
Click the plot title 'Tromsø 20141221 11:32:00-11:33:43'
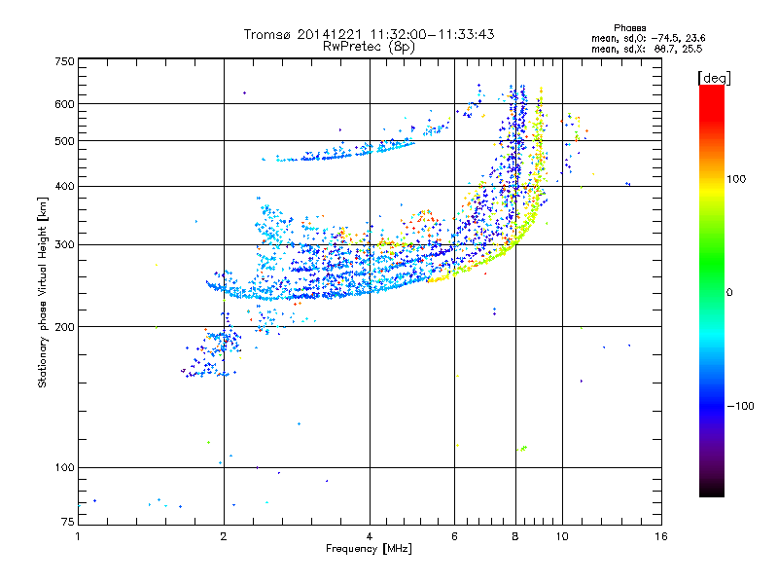click(x=369, y=34)
